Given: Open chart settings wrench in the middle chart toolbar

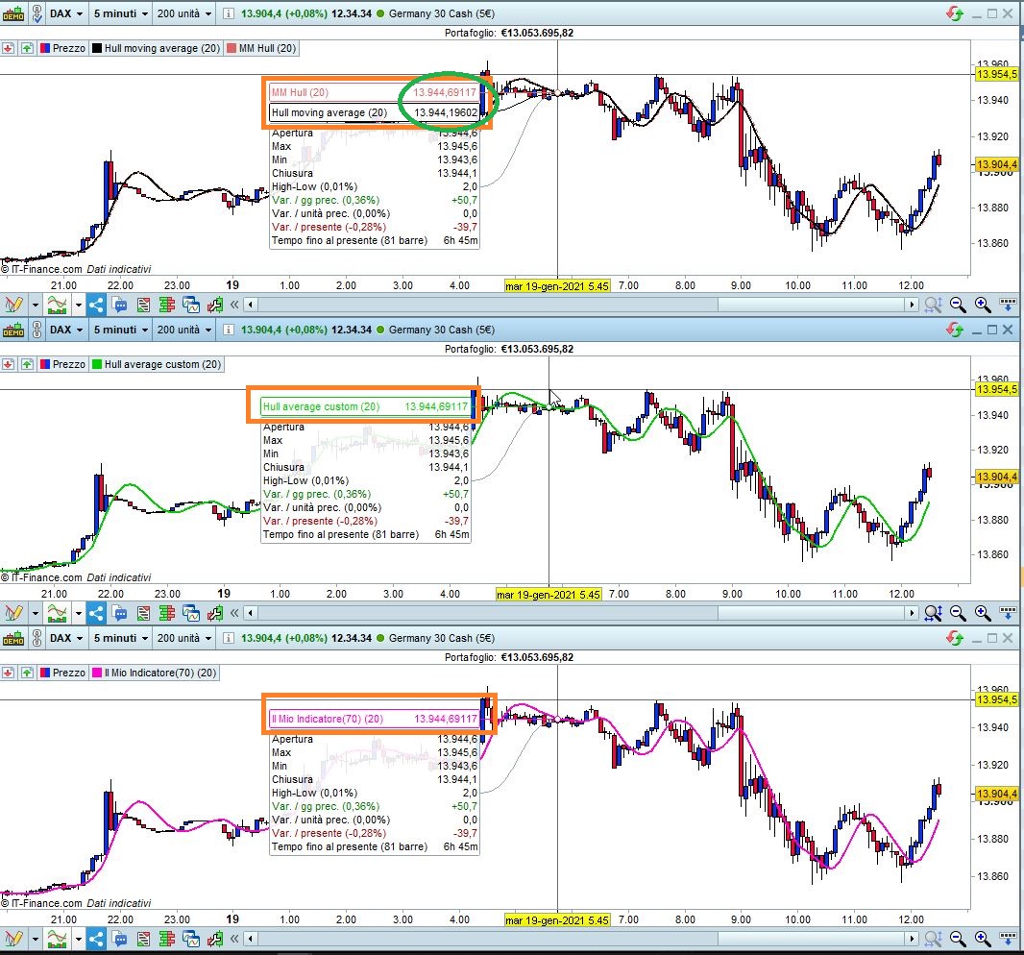Looking at the screenshot, I should [x=215, y=613].
